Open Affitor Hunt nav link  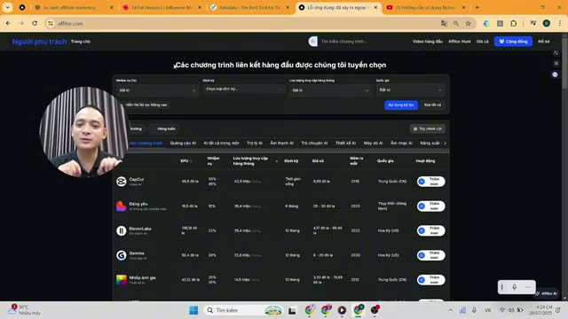tap(460, 42)
